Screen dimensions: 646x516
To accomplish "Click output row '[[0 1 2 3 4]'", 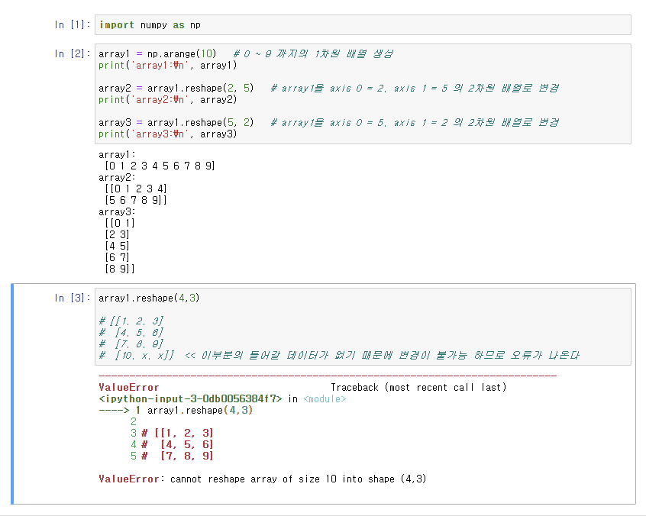I will coord(136,189).
